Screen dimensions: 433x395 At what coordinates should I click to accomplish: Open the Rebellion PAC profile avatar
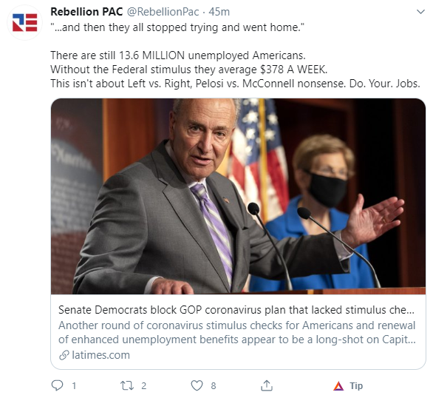click(24, 23)
